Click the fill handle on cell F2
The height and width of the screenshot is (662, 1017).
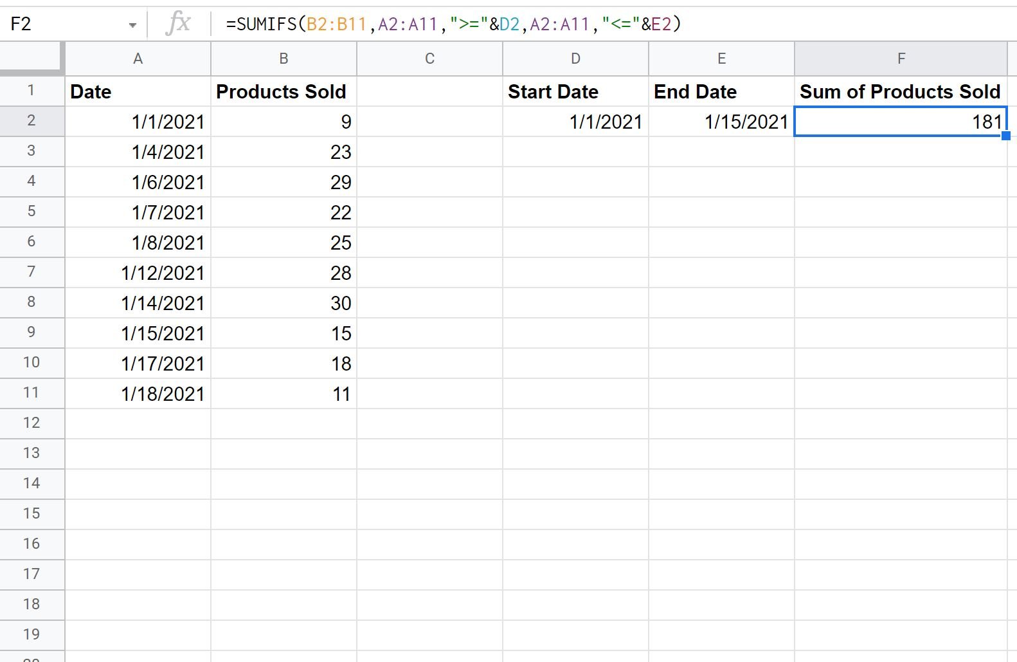pos(1006,136)
